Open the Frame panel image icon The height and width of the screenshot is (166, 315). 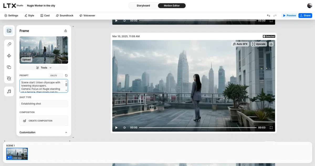[9, 31]
